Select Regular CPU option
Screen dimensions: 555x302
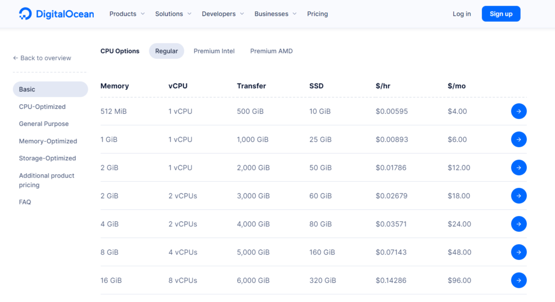(x=166, y=51)
